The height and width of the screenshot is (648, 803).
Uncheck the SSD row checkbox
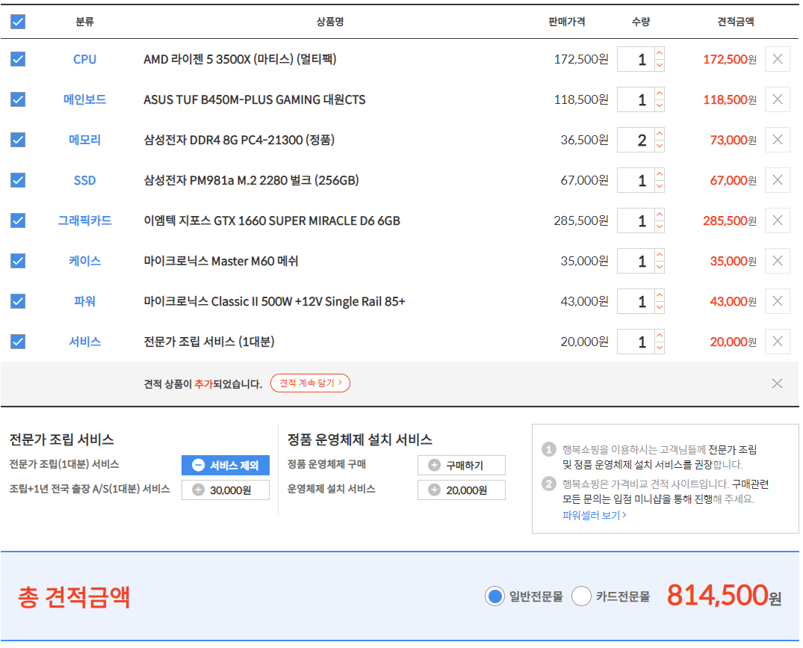point(18,180)
